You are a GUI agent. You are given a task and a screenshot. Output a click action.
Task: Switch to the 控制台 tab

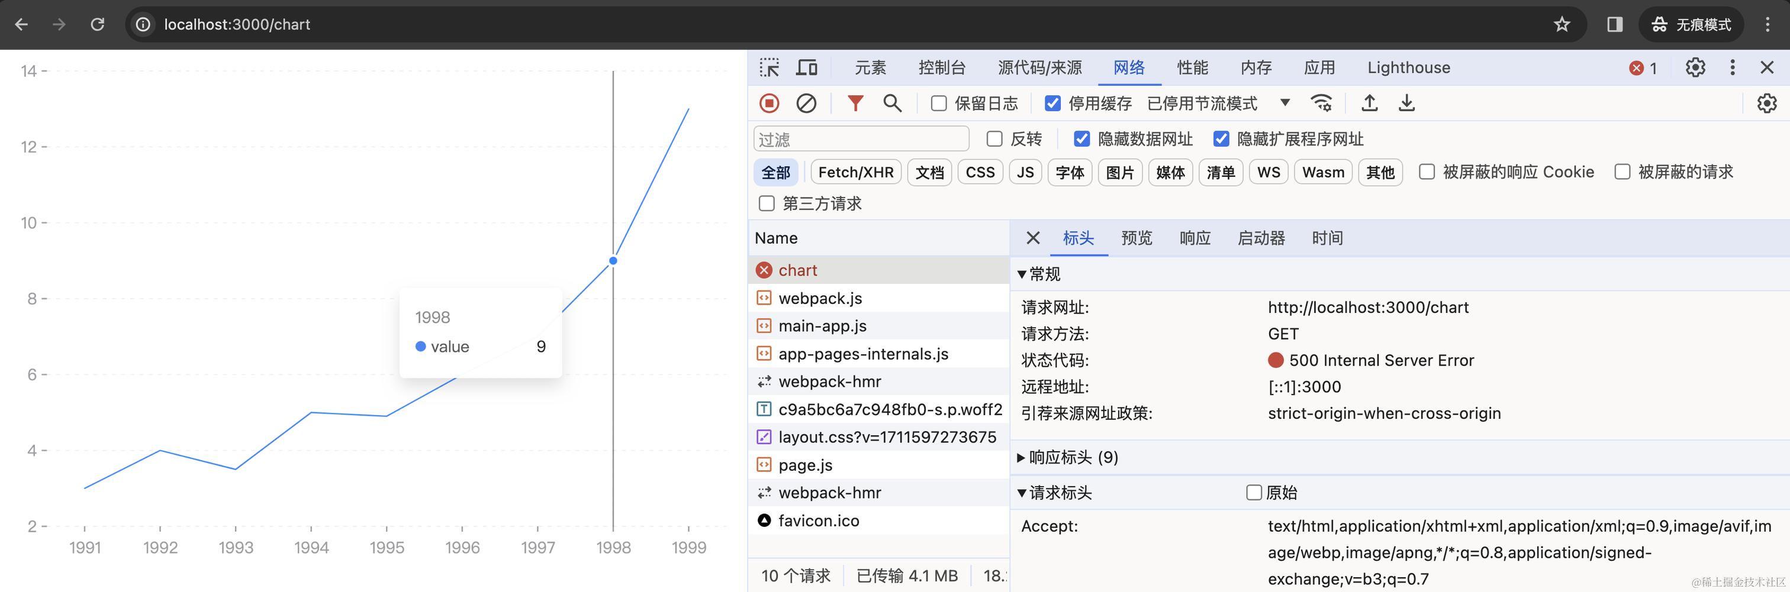click(x=942, y=67)
